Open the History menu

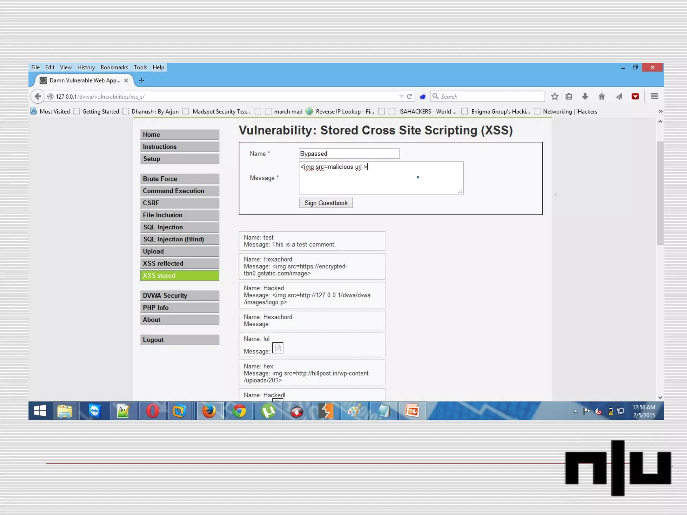(86, 67)
